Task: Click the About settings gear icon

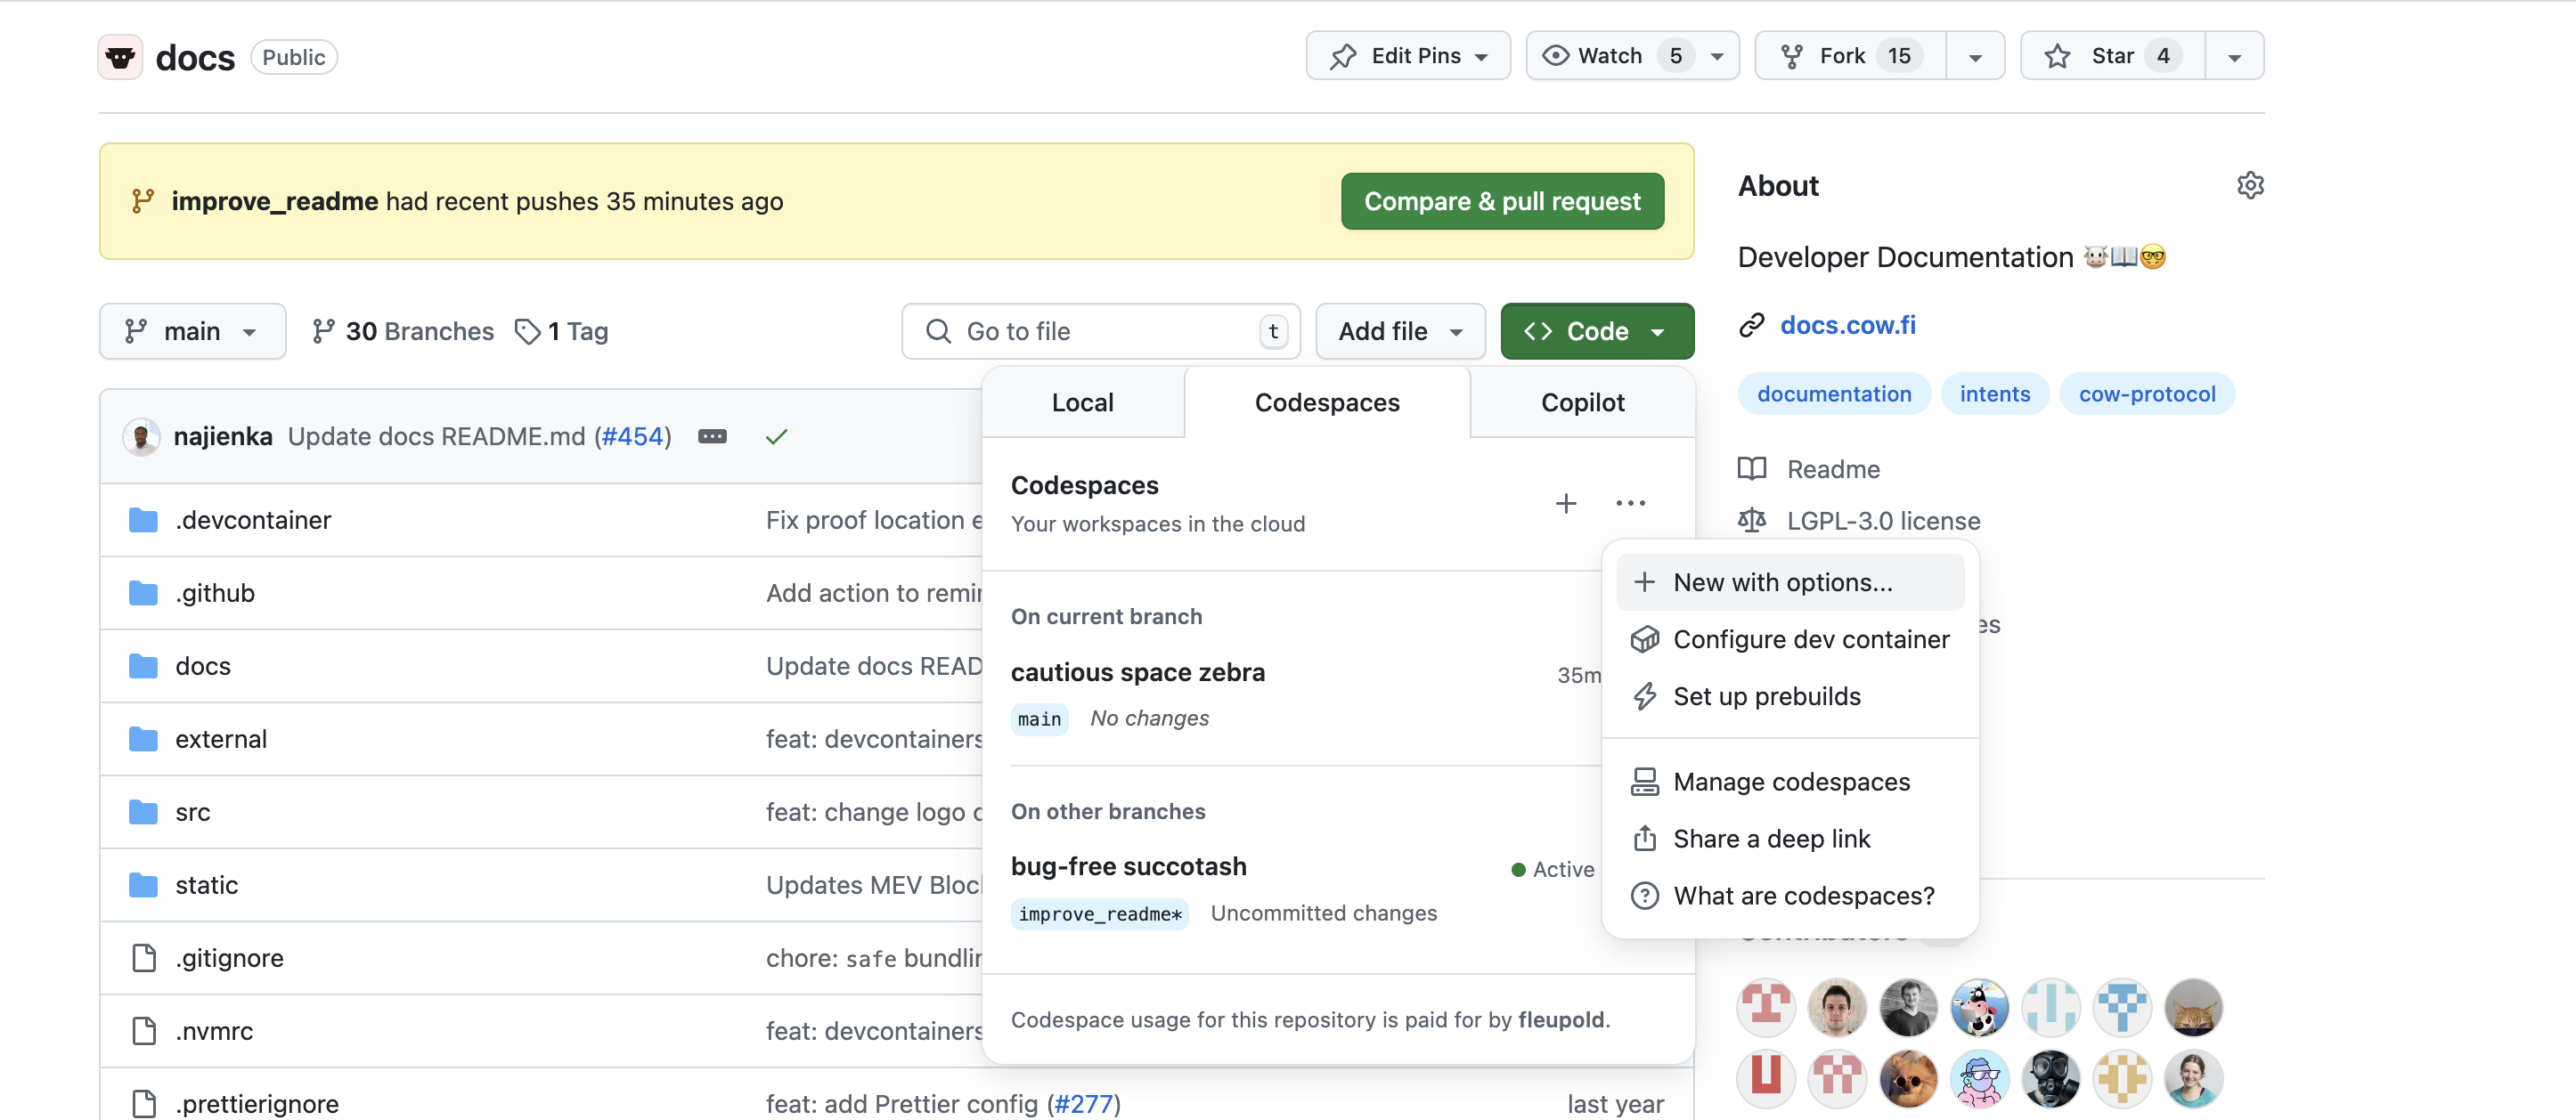Action: (x=2250, y=186)
